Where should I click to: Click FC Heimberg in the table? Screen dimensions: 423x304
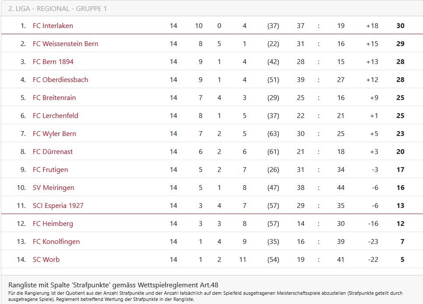(x=53, y=224)
